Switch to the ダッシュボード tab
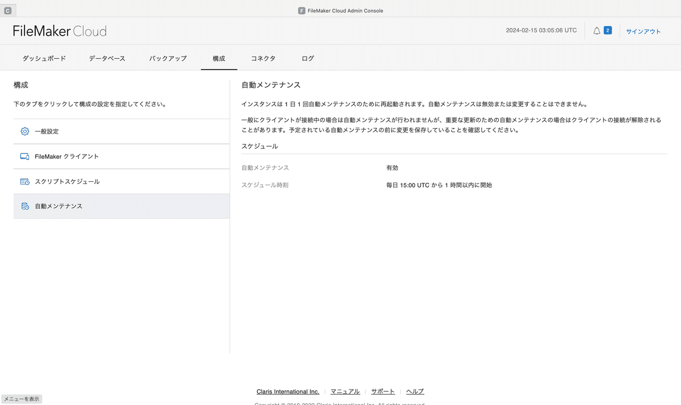 pos(44,58)
